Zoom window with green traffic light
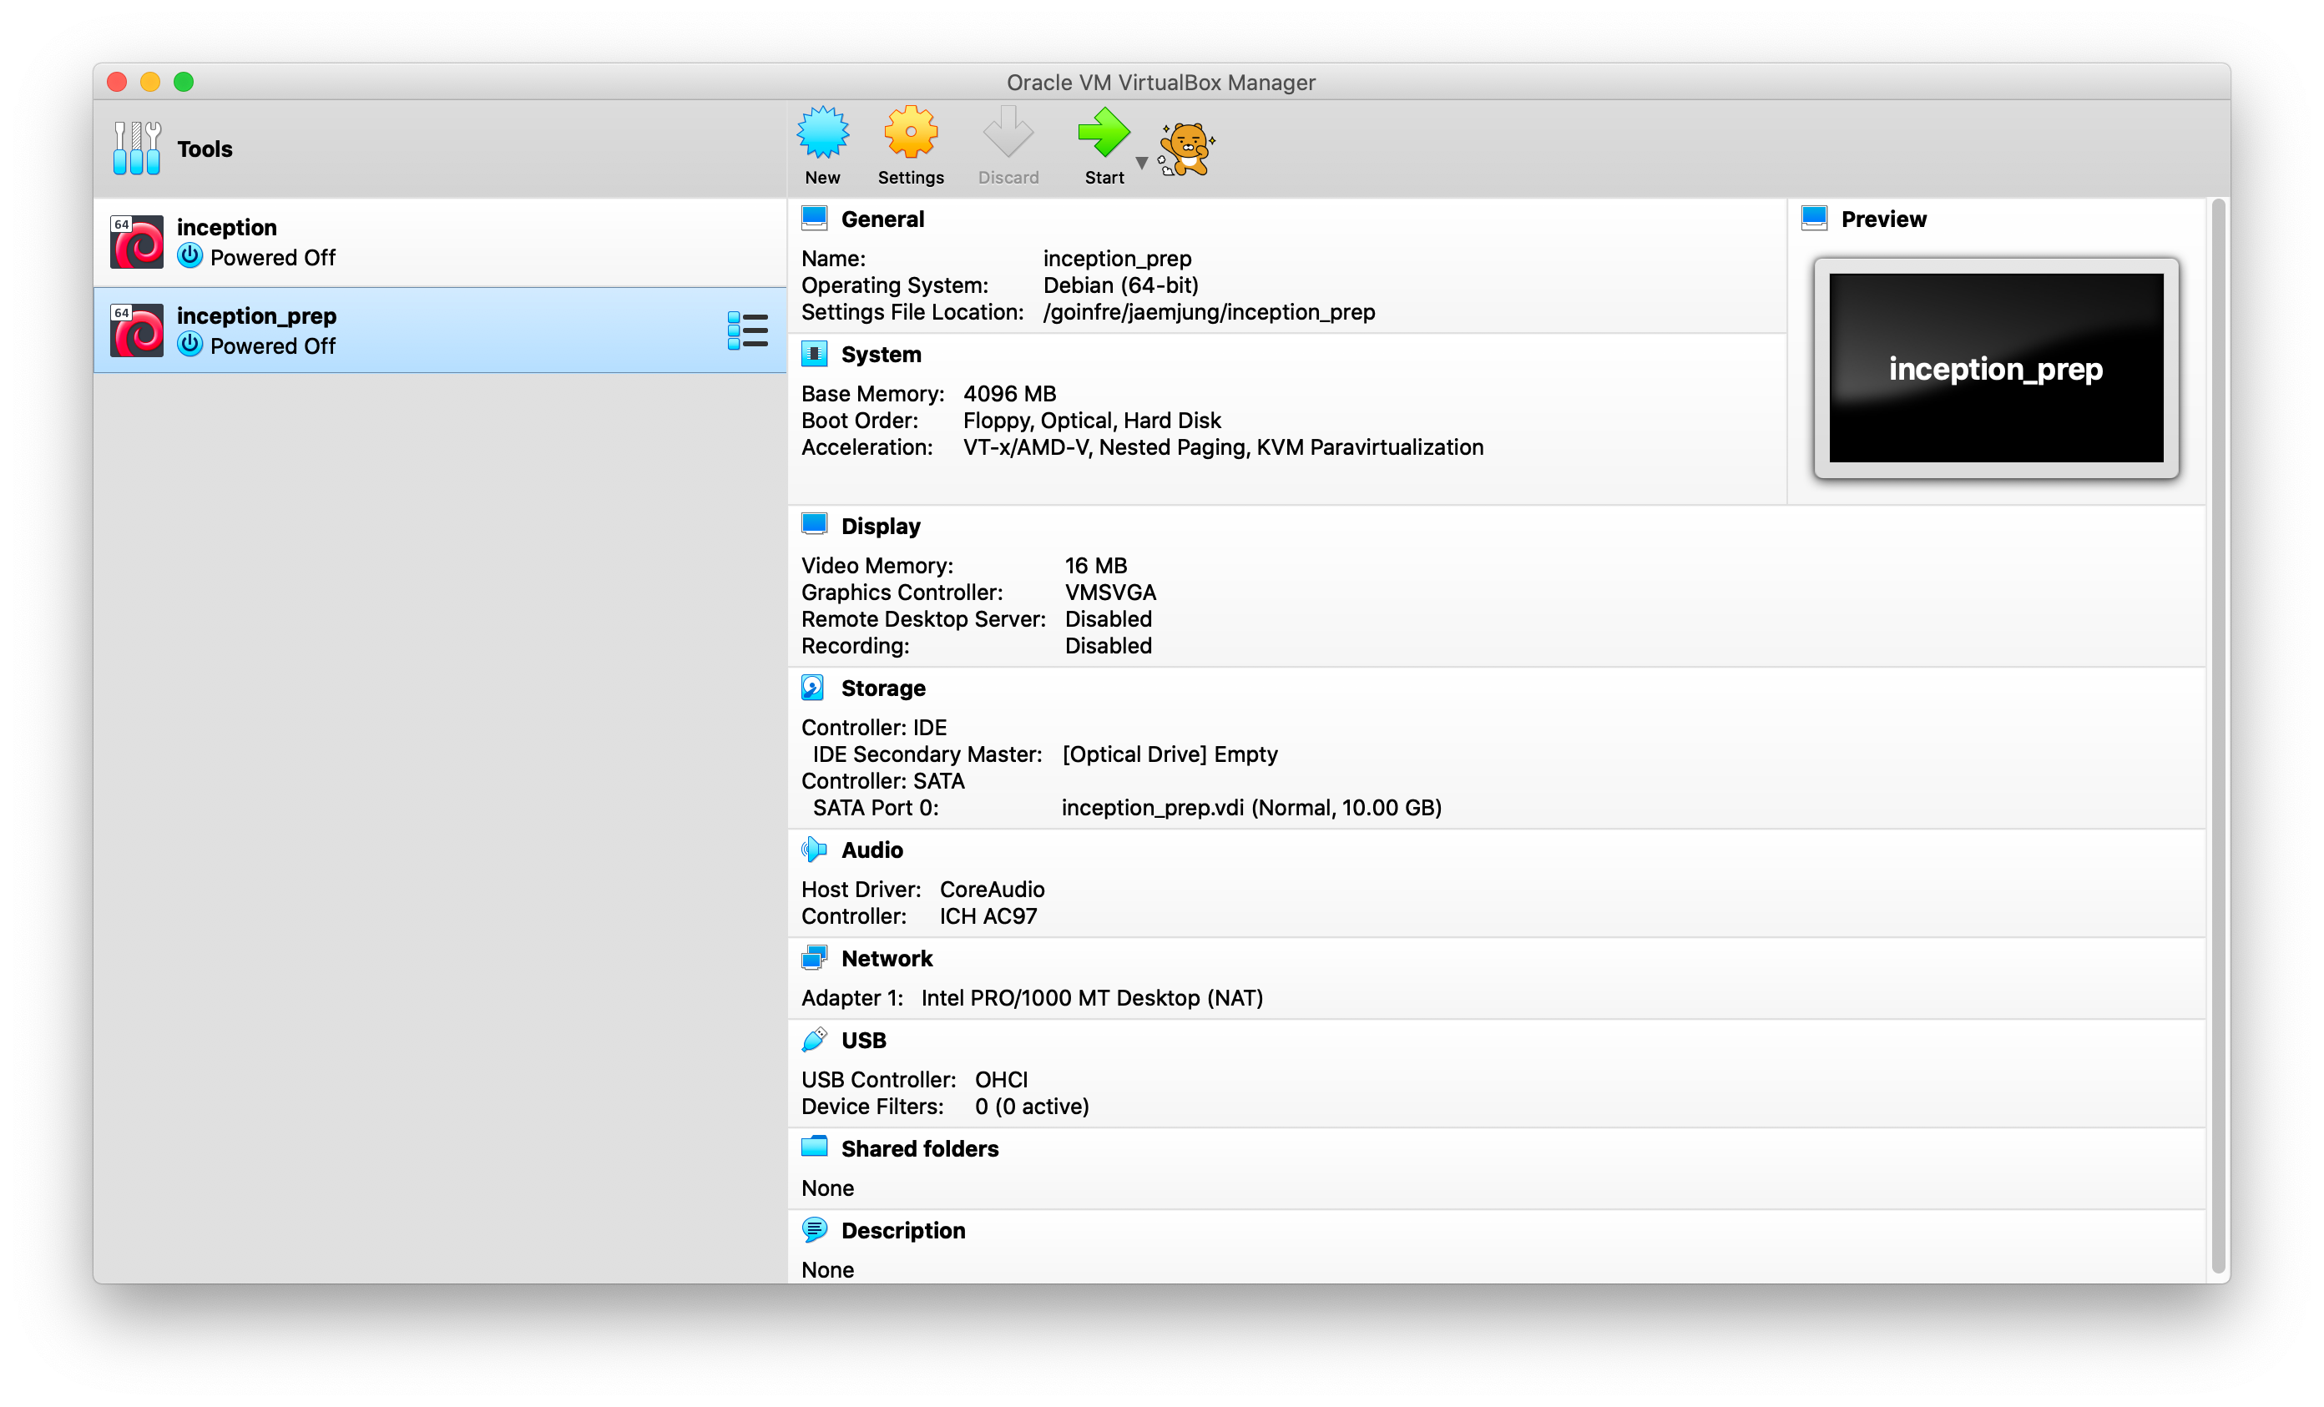 pos(184,82)
